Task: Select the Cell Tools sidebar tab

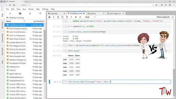Action: (x=2, y=51)
